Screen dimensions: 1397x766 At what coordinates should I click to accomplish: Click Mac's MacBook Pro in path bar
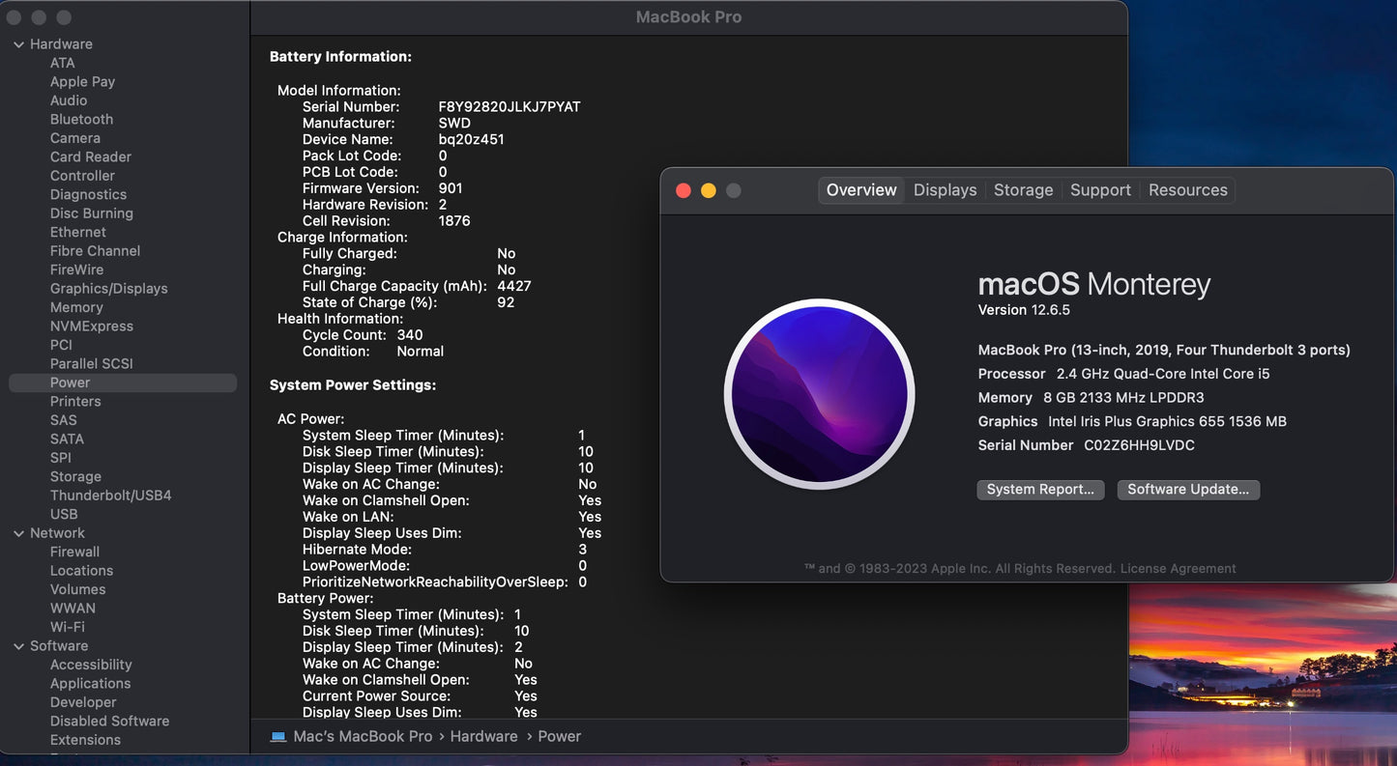[x=363, y=736]
